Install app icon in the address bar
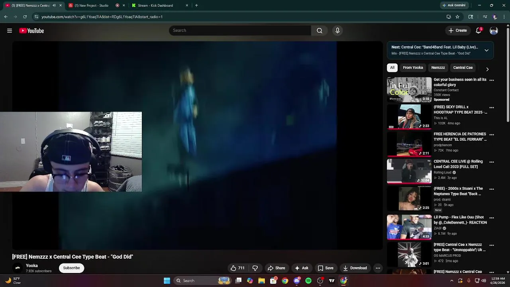Screen dimensions: 510x287 pyautogui.click(x=449, y=17)
